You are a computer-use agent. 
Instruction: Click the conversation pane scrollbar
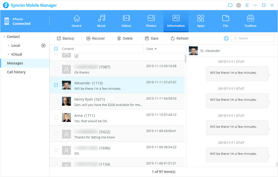(277, 164)
